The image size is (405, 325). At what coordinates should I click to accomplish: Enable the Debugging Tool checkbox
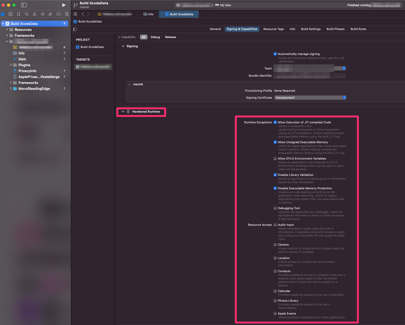click(275, 208)
